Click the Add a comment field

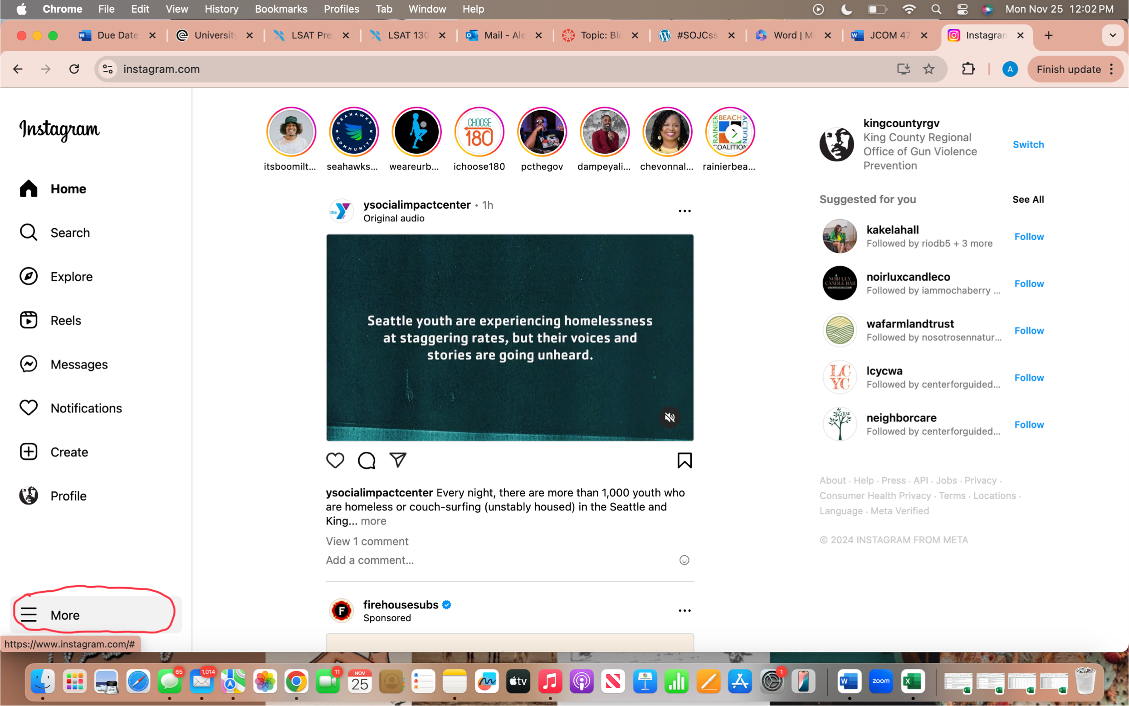click(500, 560)
